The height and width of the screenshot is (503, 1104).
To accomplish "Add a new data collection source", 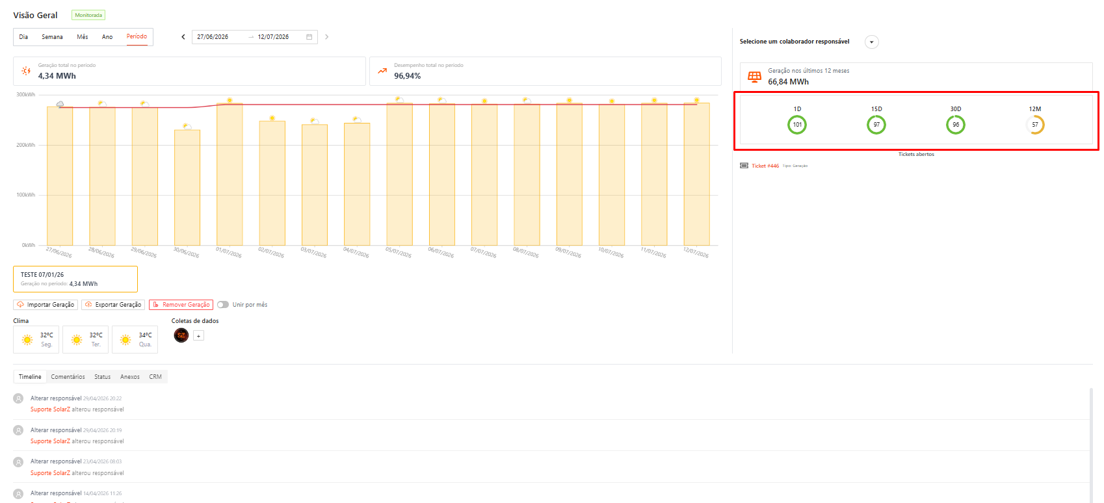I will tap(199, 336).
